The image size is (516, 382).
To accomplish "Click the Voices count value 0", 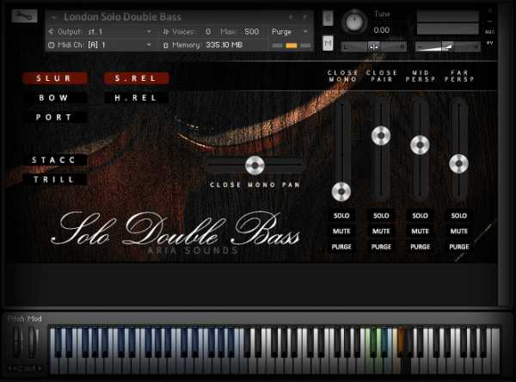I will pos(208,32).
